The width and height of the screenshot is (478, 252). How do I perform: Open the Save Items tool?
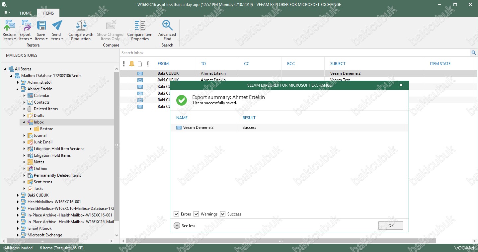point(41,30)
